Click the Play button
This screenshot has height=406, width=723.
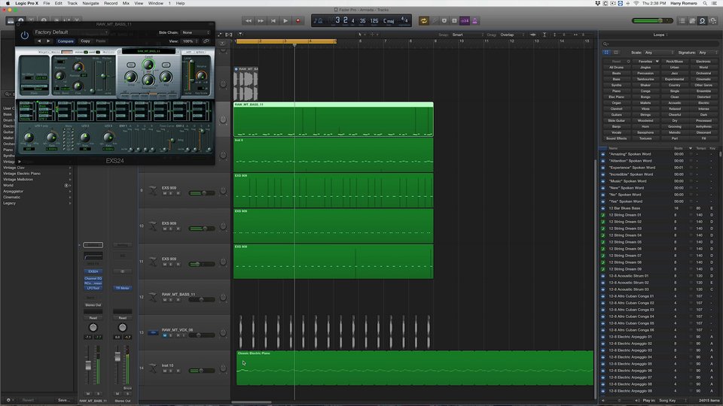click(x=285, y=21)
